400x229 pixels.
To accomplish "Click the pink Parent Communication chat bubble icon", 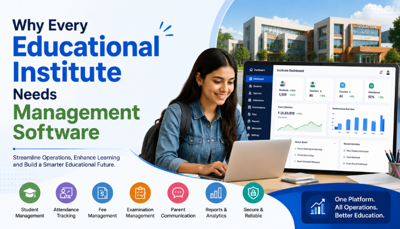I will tap(178, 193).
